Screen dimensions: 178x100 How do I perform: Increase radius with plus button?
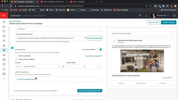(100, 67)
